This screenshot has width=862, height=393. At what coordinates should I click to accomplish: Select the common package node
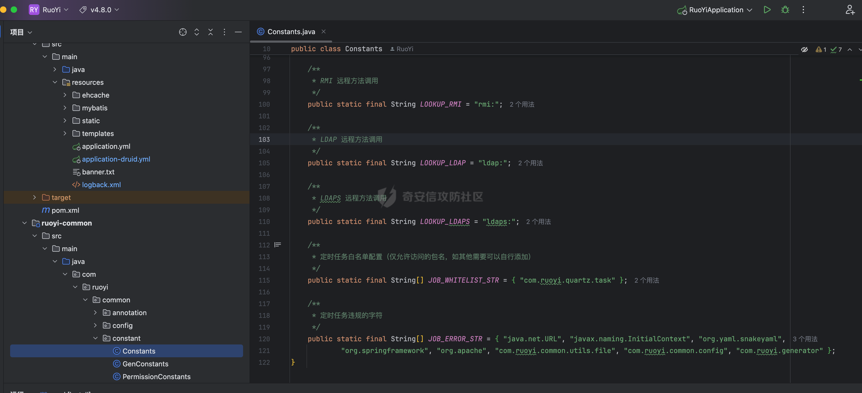[116, 300]
